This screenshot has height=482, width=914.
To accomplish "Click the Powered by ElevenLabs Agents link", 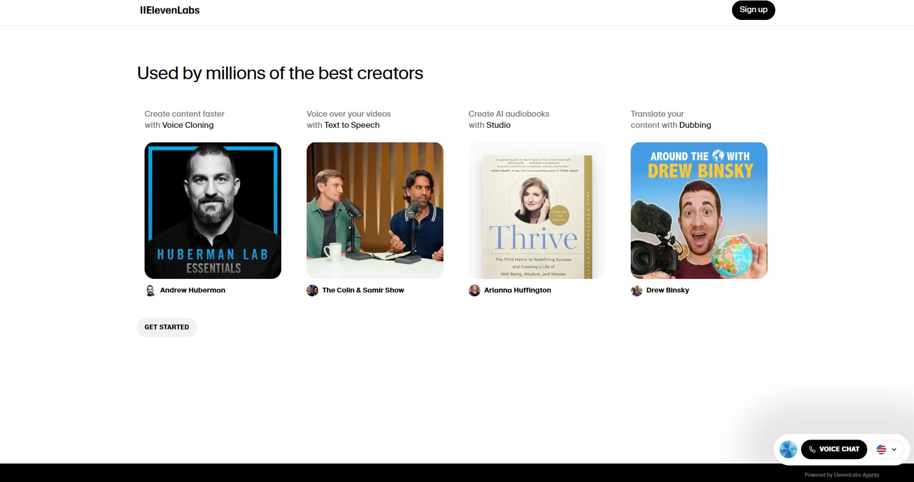I will (841, 475).
